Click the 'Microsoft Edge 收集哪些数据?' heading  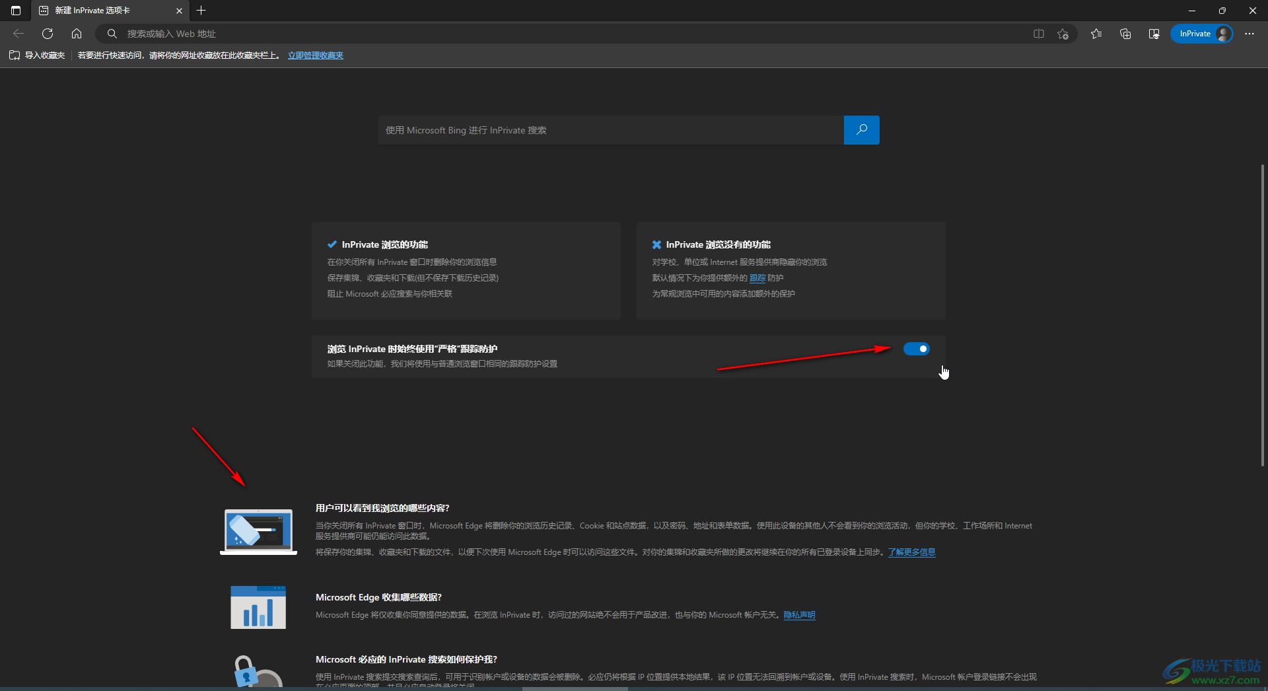[378, 597]
